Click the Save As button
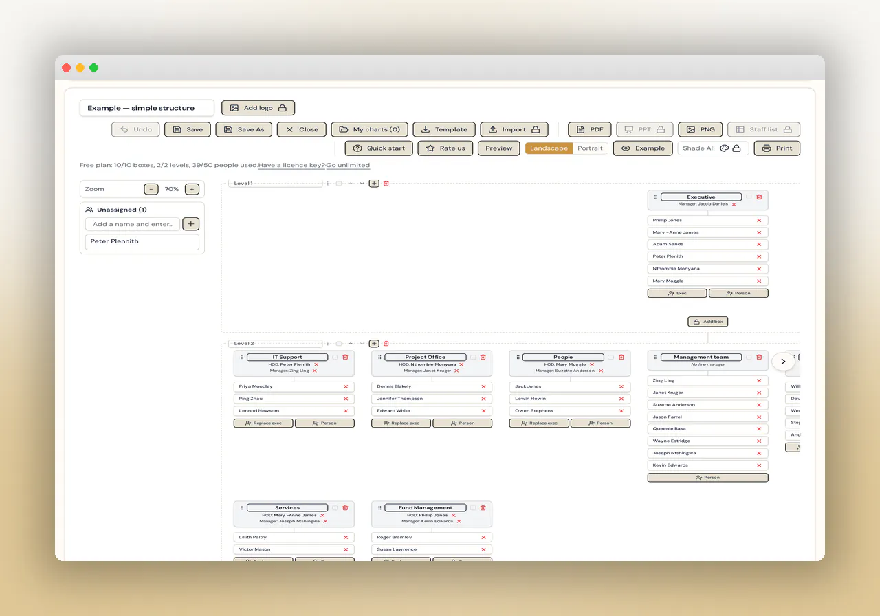This screenshot has height=616, width=880. coord(244,129)
